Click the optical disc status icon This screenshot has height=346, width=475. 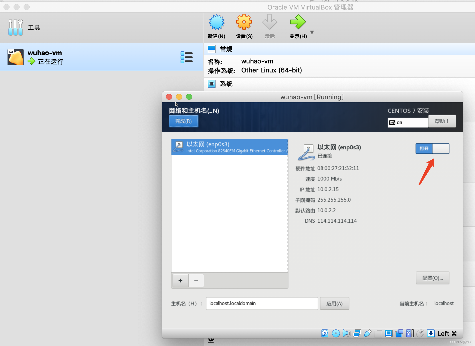point(336,333)
